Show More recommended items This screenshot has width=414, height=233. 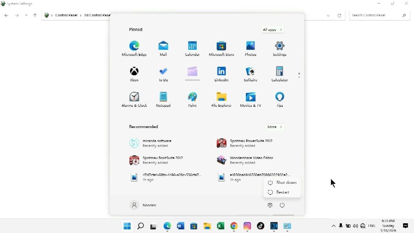point(275,127)
